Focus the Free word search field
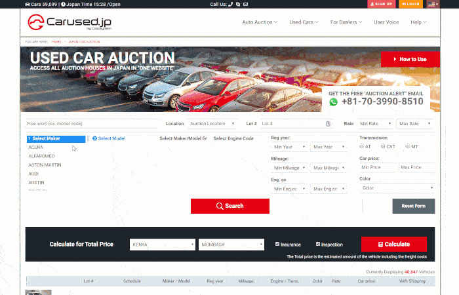459x295 pixels. [x=91, y=123]
